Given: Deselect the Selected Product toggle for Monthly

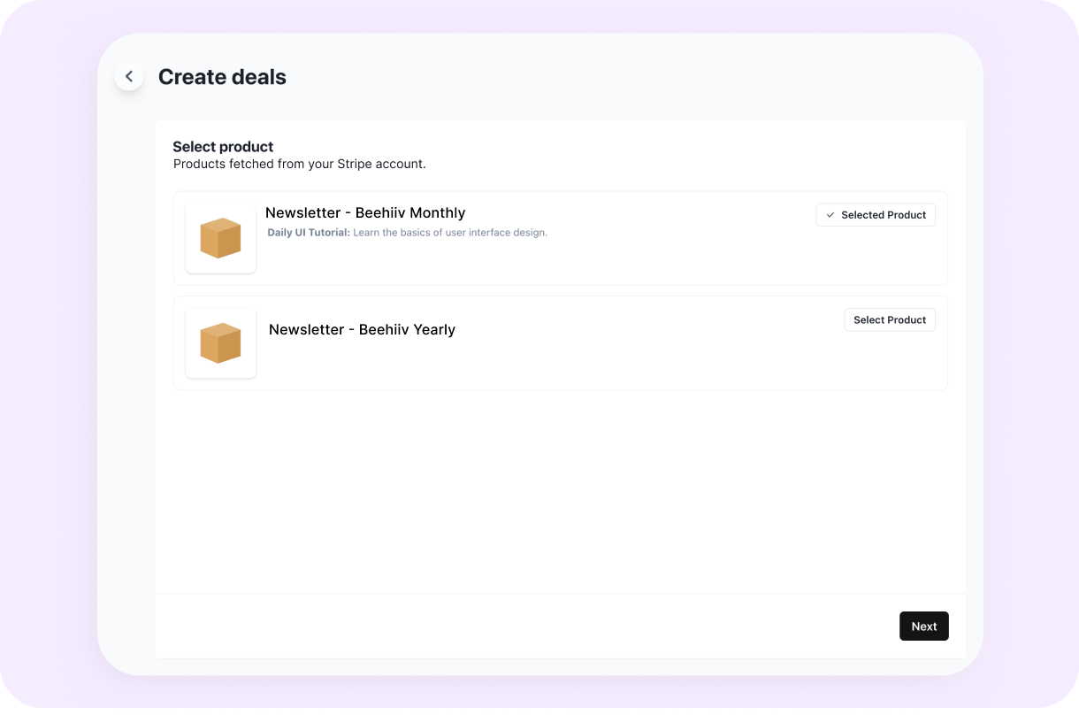Looking at the screenshot, I should tap(876, 215).
